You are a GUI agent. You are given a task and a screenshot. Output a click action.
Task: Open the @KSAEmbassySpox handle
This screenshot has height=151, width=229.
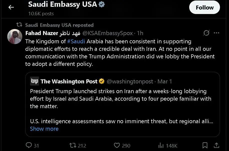point(108,33)
